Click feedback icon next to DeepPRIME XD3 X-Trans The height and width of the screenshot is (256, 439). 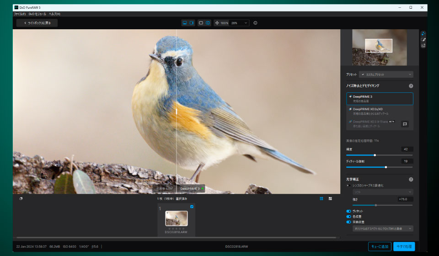405,124
